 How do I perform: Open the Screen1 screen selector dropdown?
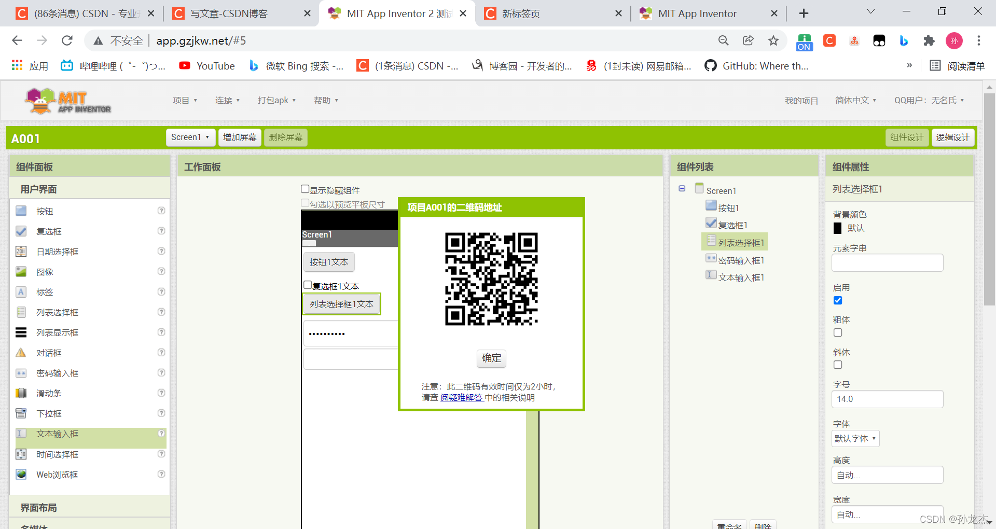[x=190, y=137]
